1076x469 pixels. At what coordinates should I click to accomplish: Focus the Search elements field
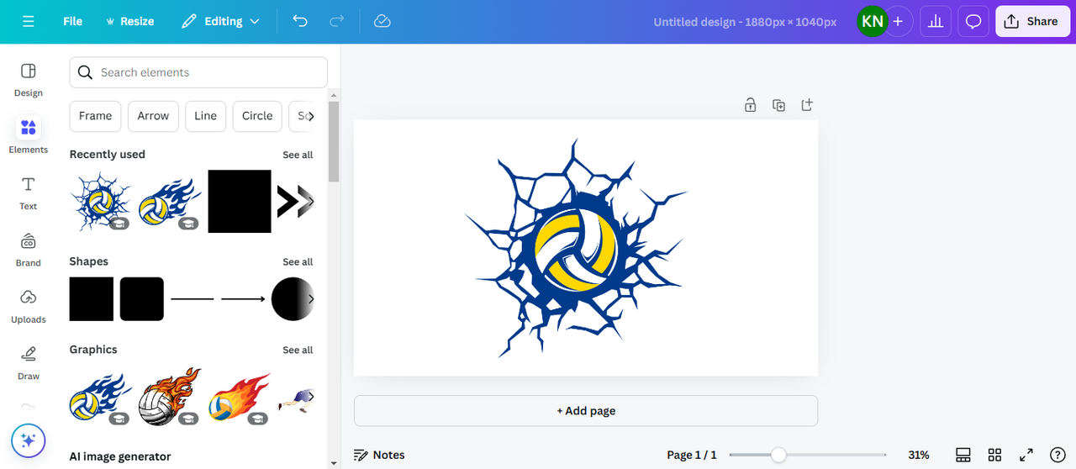click(x=198, y=72)
